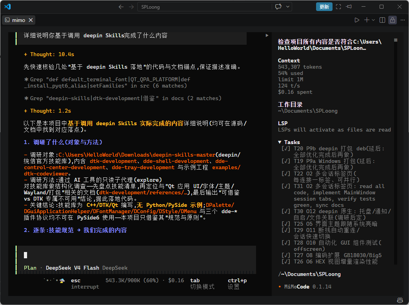409x305 pixels.
Task: Click the LSP heading
Action: 282,123
